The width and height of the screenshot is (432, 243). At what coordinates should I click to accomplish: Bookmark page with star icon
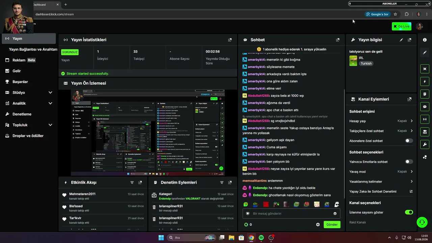click(395, 14)
